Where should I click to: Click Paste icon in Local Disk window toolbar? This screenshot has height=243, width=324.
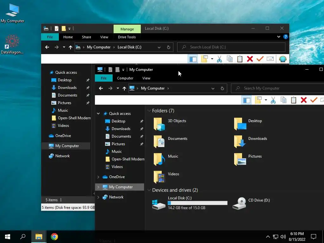pyautogui.click(x=240, y=59)
